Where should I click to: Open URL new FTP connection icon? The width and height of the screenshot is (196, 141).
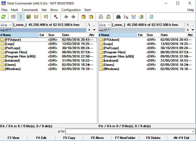[x=108, y=17]
